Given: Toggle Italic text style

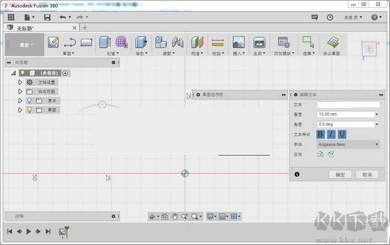Looking at the screenshot, I should click(x=331, y=135).
